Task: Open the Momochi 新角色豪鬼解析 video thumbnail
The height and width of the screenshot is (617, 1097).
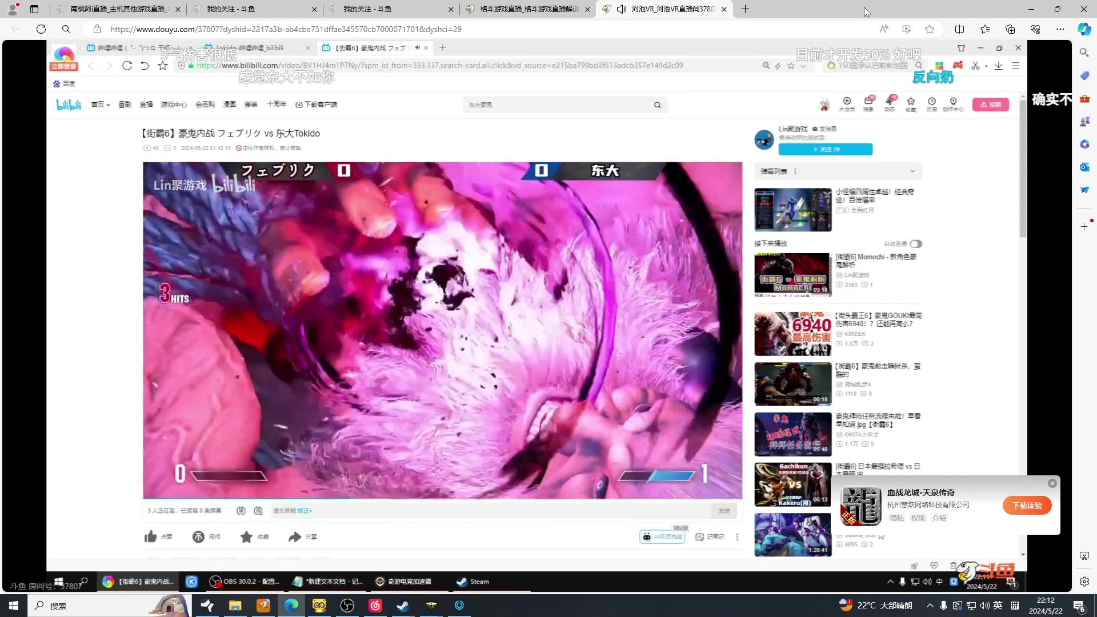Action: click(x=793, y=275)
